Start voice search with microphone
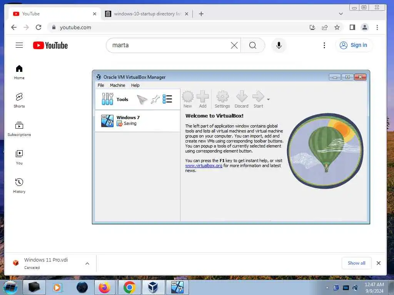Image resolution: width=394 pixels, height=295 pixels. coord(279,45)
